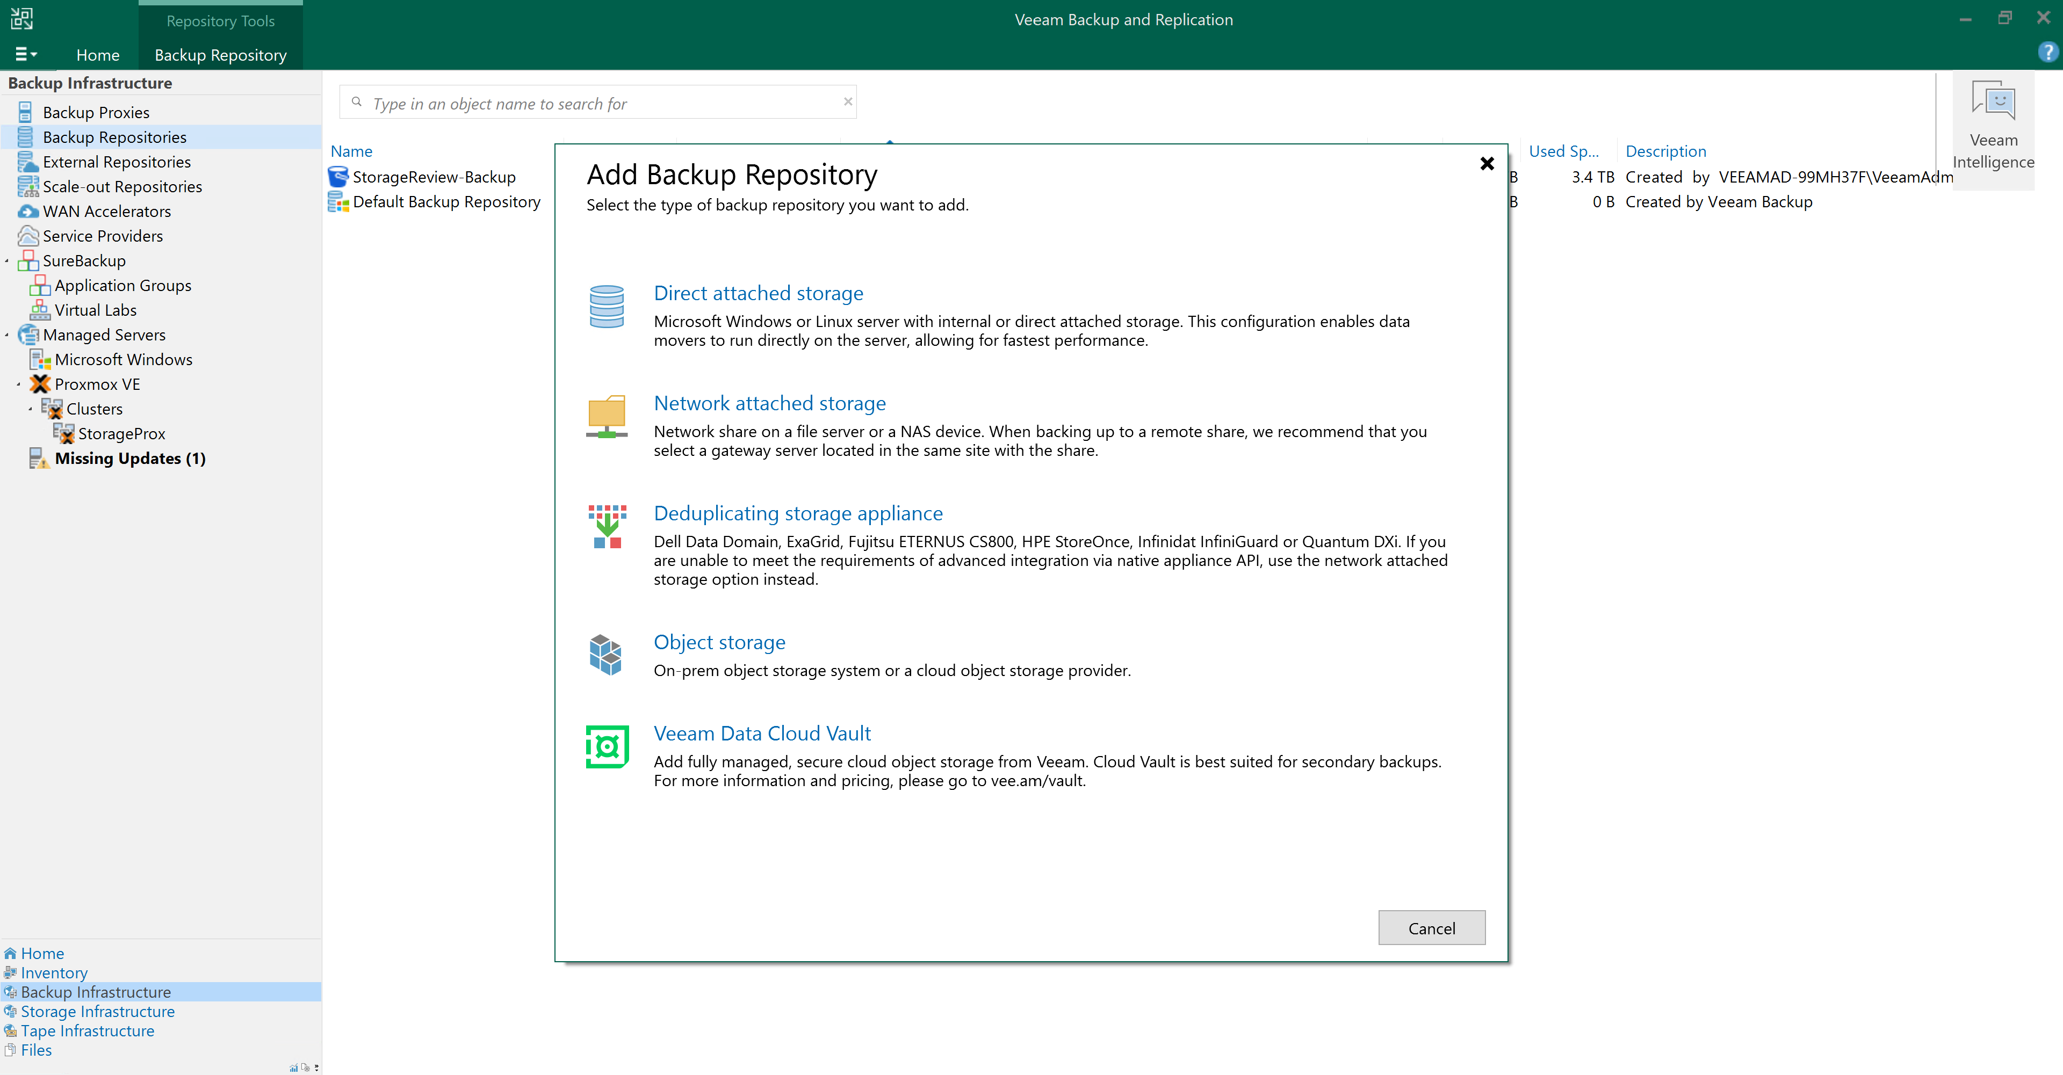Close the Add Backup Repository dialog
Image resolution: width=2063 pixels, height=1075 pixels.
1487,163
